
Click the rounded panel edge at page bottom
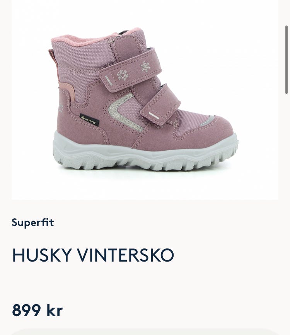click(x=145, y=332)
